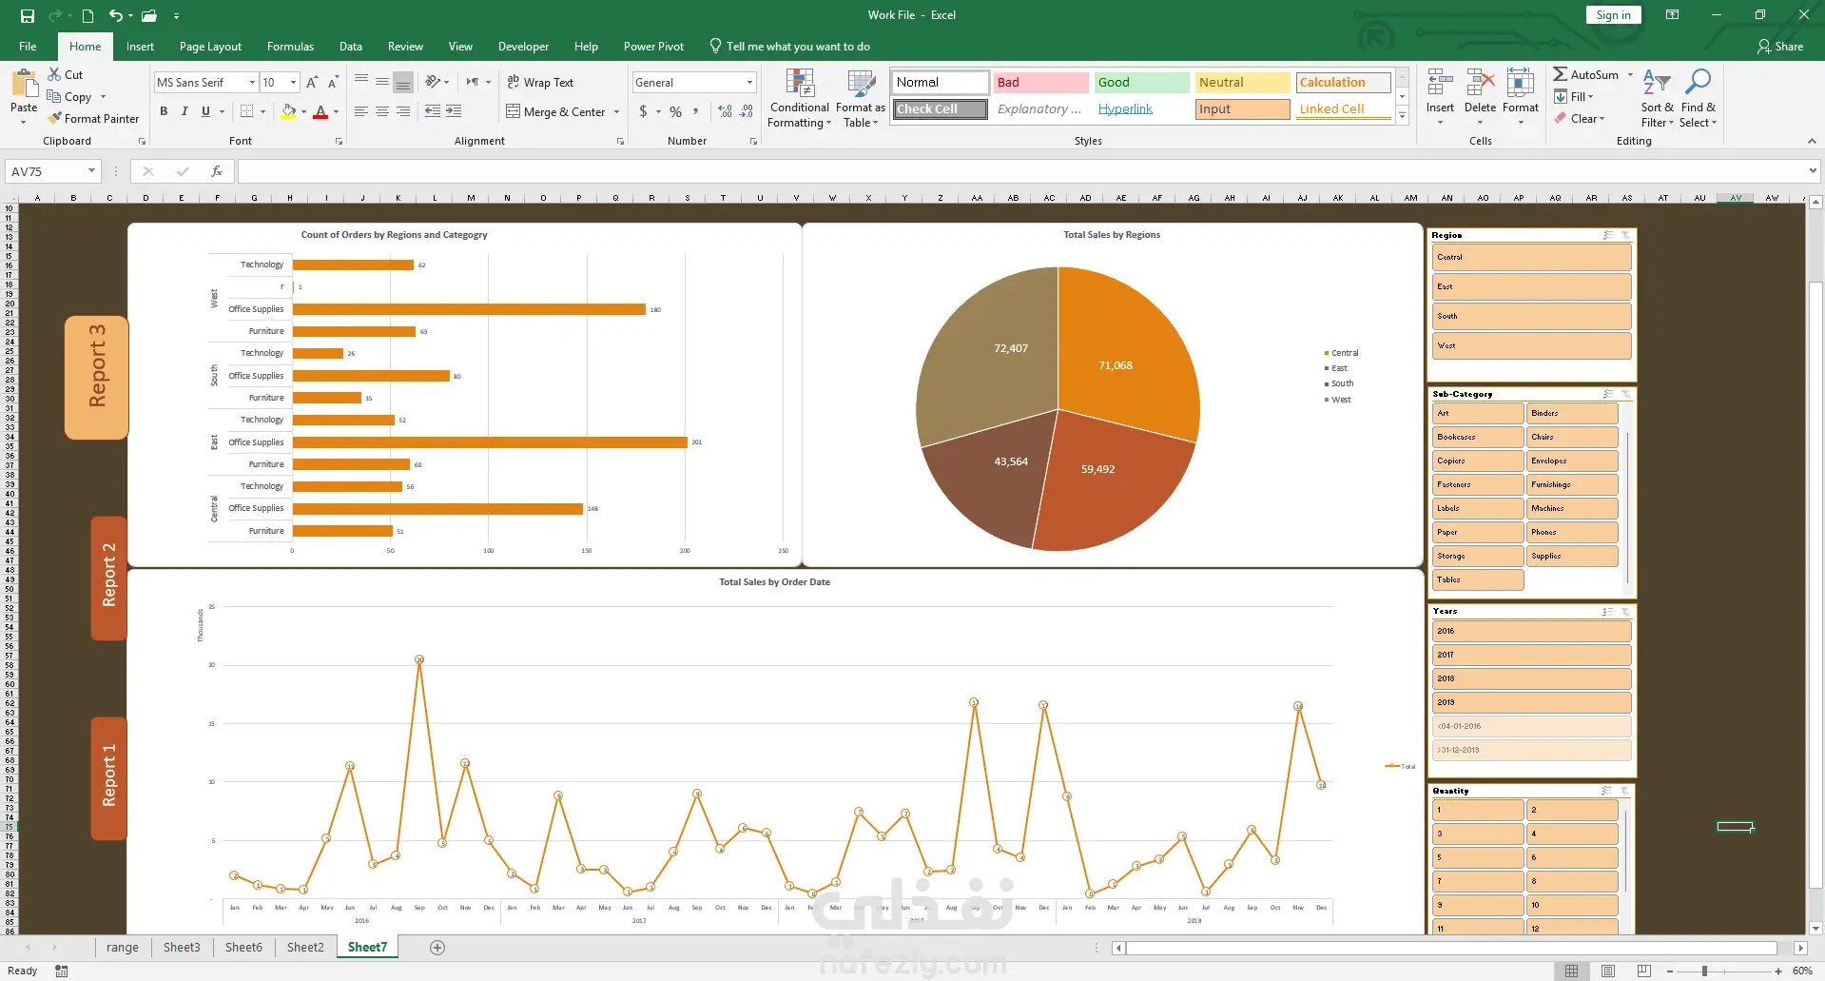Switch to Page Break Preview view
This screenshot has height=981, width=1825.
[1643, 971]
